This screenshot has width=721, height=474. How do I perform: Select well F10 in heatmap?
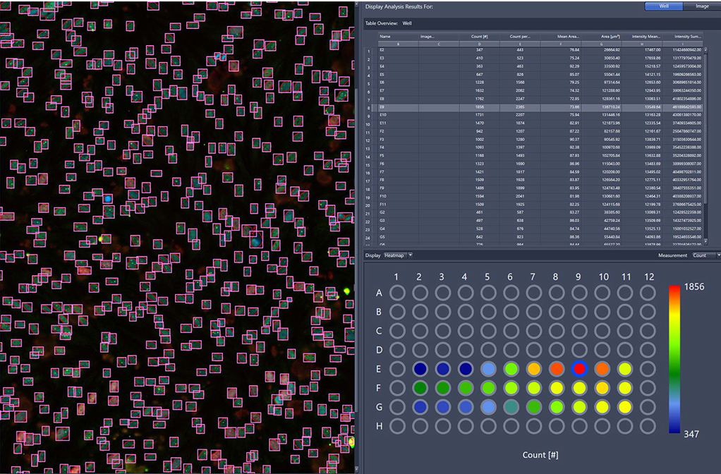point(602,388)
